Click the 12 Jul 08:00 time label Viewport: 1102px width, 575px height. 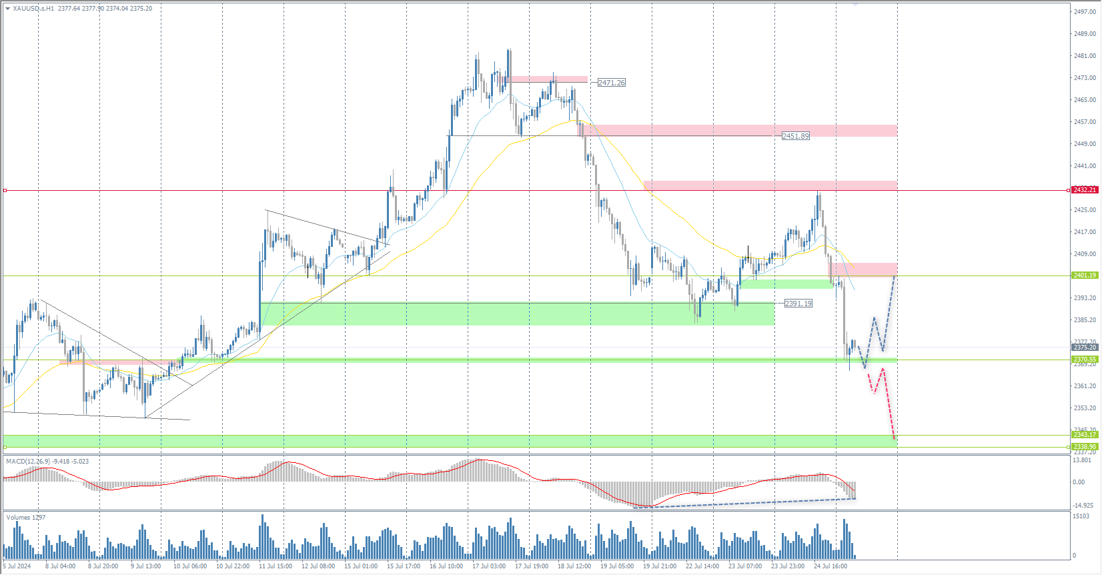pyautogui.click(x=318, y=566)
